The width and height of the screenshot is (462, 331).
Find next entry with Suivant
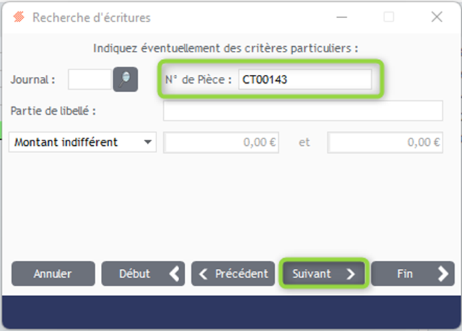click(x=324, y=273)
